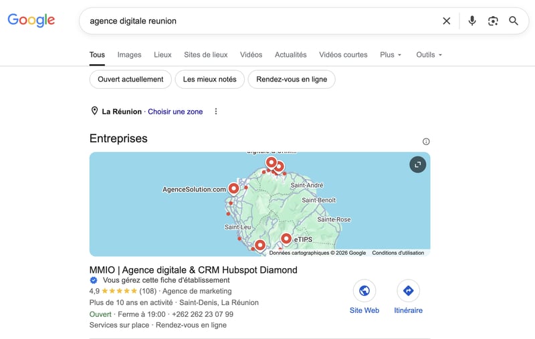Switch to the Images tab
Viewport: 535px width, 339px height.
129,55
